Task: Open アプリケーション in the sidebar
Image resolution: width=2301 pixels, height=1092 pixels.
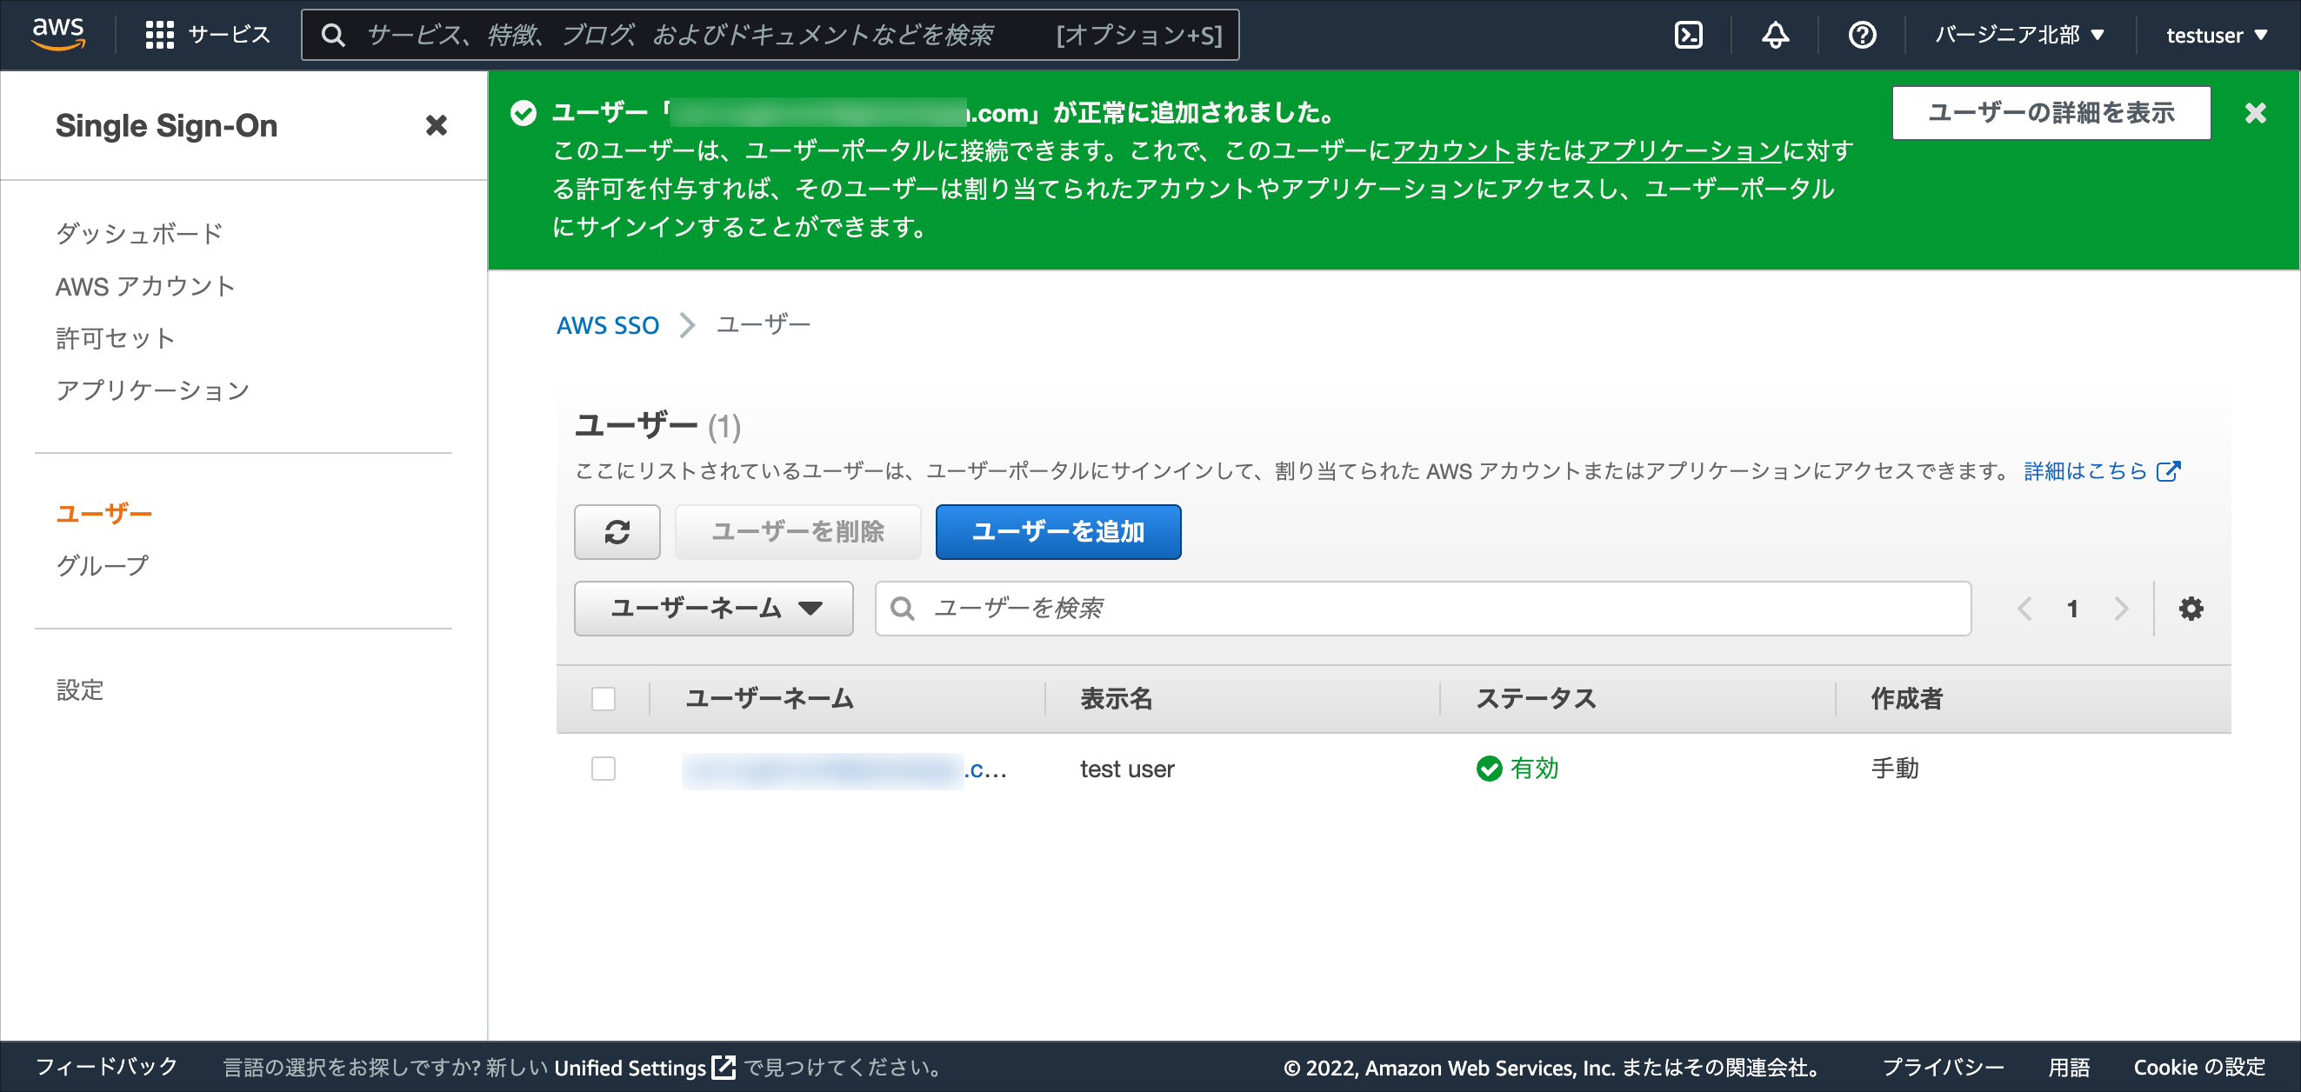Action: click(x=152, y=390)
